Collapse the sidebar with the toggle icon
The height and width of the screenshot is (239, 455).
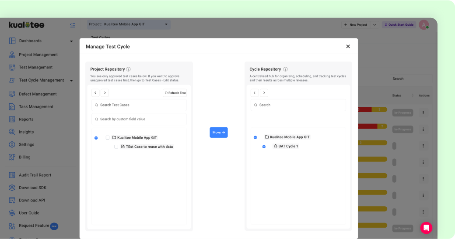point(73,25)
